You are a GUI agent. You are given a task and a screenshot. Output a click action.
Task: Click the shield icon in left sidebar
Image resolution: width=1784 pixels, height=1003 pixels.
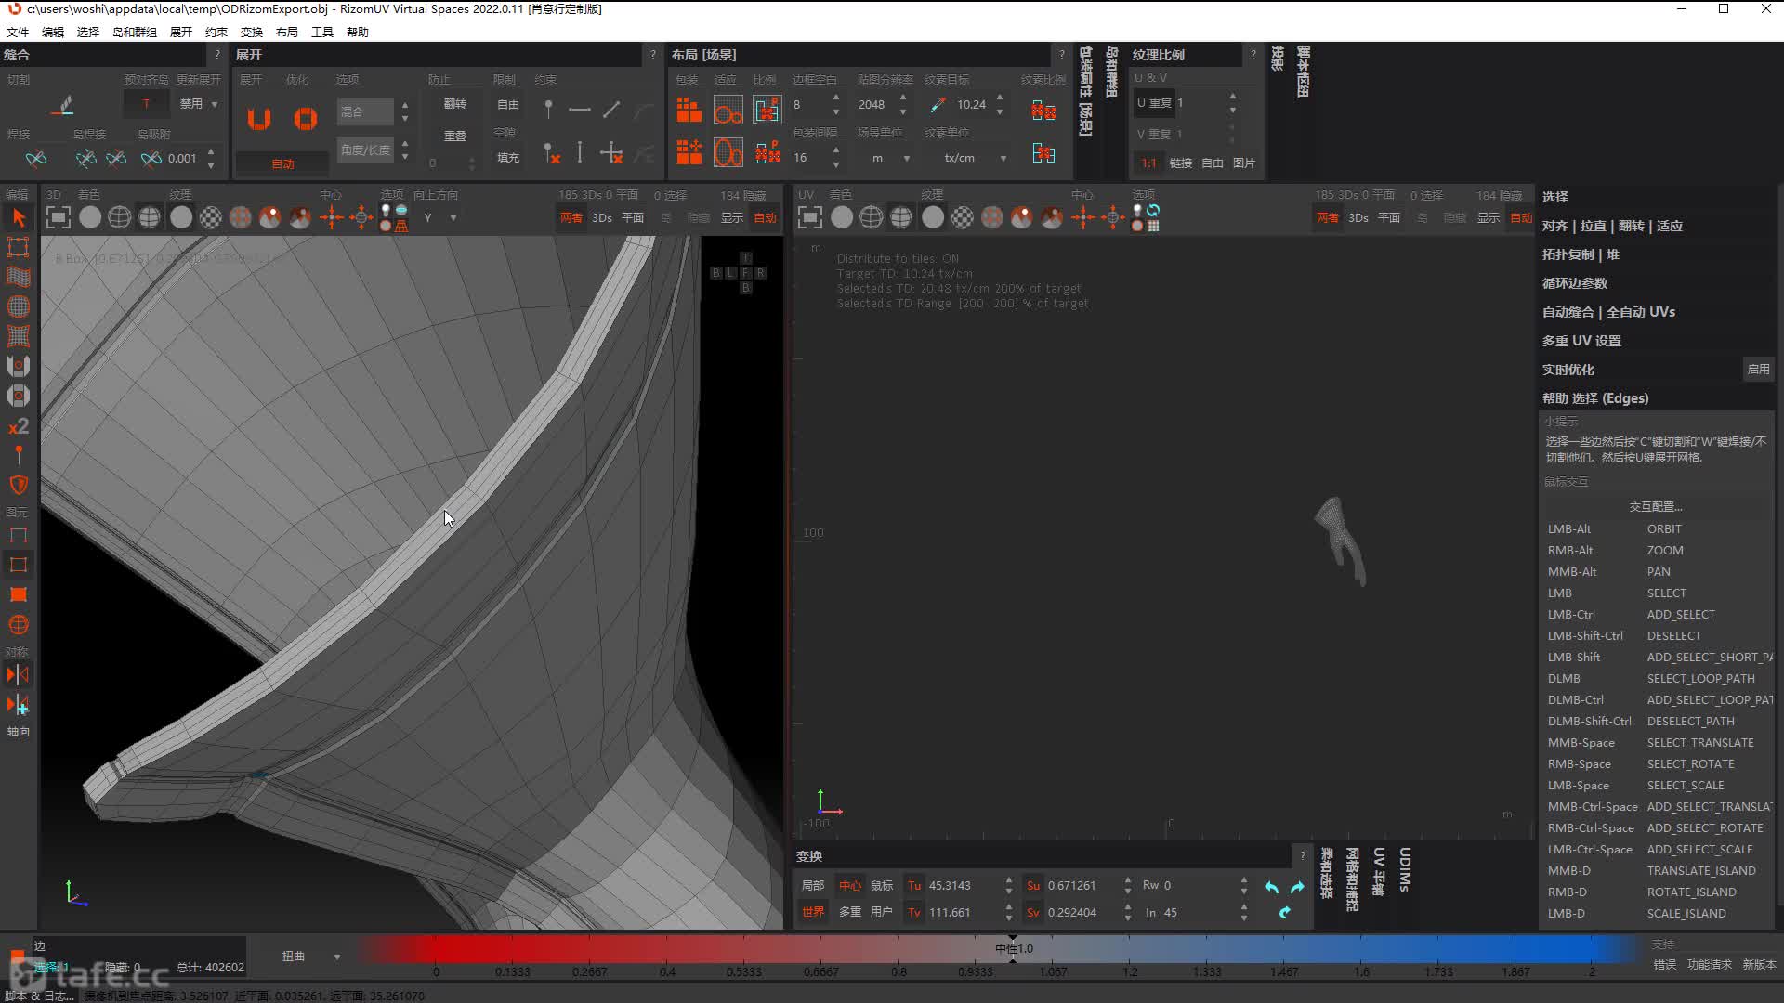pos(19,485)
